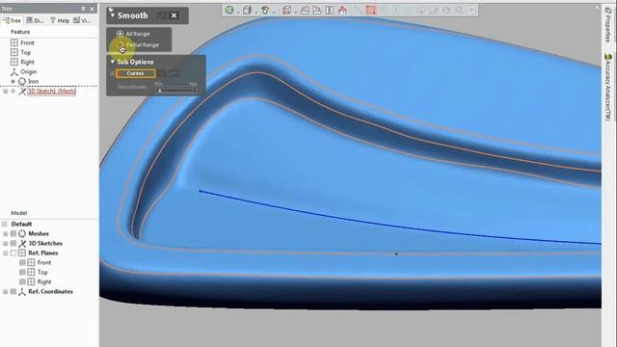This screenshot has width=617, height=347.
Task: Click the red rectangle selection mode icon
Action: [x=370, y=11]
